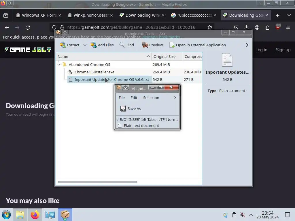Open the uBlock Origin extension icon

click(278, 27)
